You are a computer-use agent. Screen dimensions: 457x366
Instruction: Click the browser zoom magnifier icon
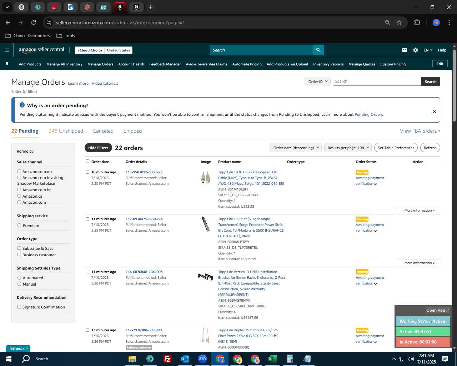[x=388, y=23]
